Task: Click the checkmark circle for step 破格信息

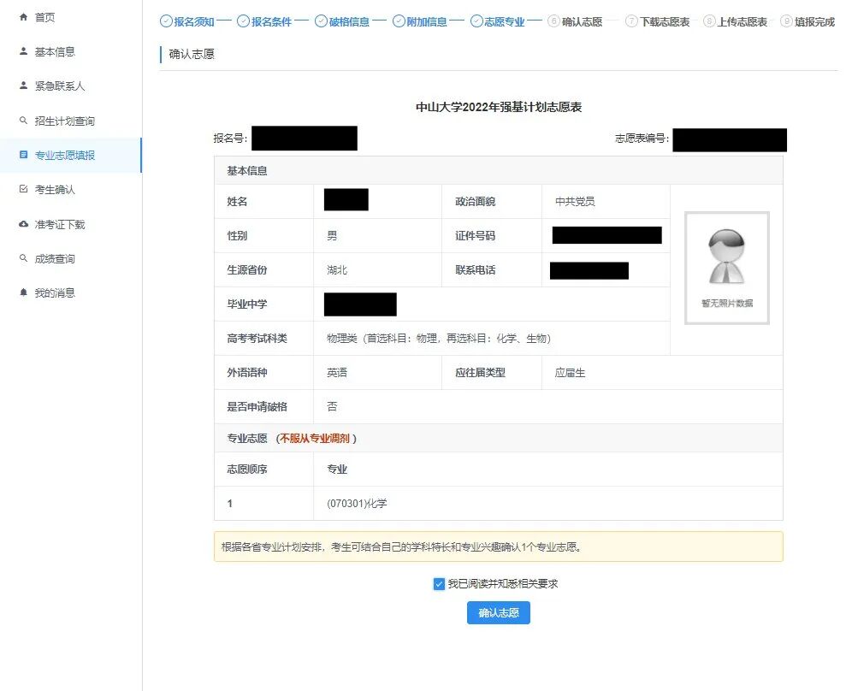Action: point(321,21)
